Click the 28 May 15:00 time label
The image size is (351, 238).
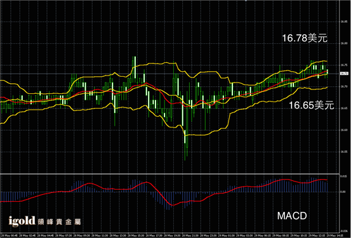136,235
